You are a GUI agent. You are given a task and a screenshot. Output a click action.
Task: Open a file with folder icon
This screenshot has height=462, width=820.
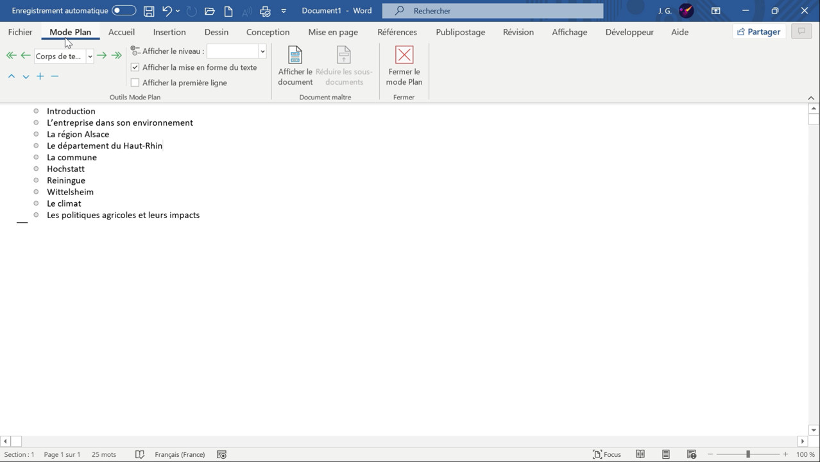[x=209, y=11]
